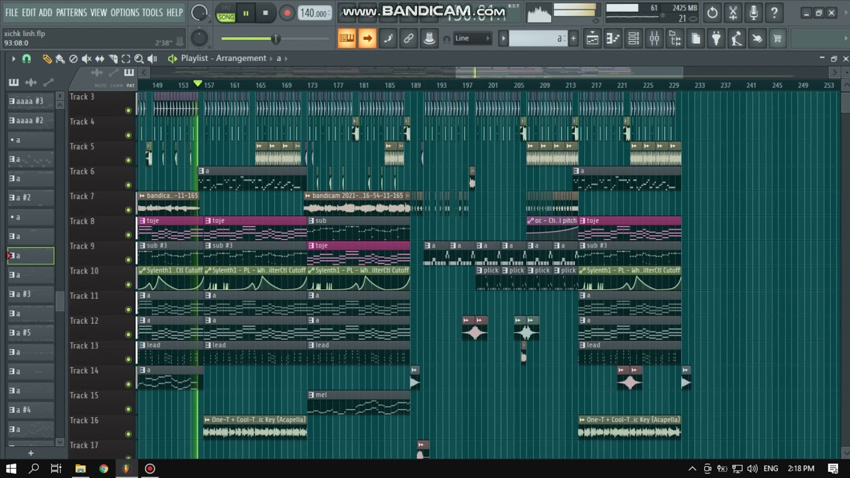The width and height of the screenshot is (850, 478).
Task: Open the Channel rack view button
Action: tap(634, 39)
